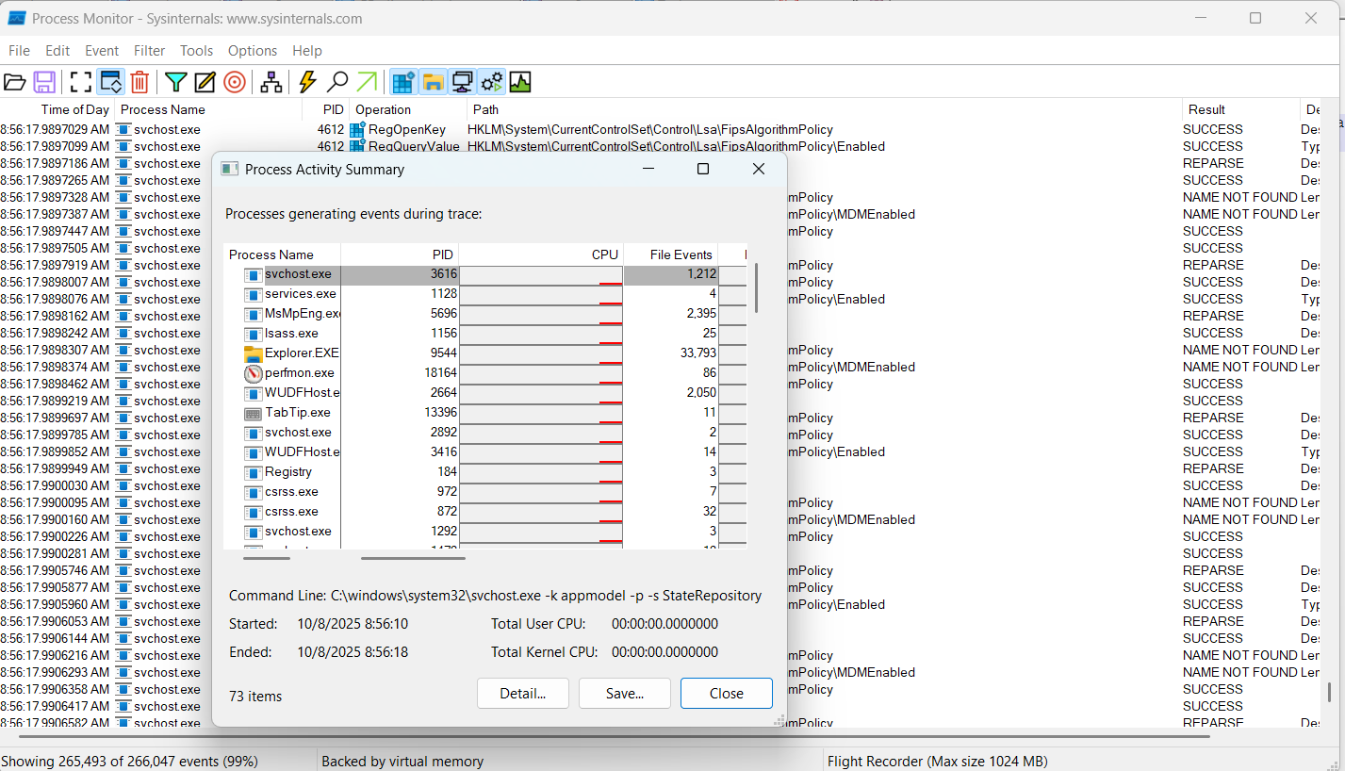Toggle Show Network Activity icon
1345x771 pixels.
[x=462, y=82]
